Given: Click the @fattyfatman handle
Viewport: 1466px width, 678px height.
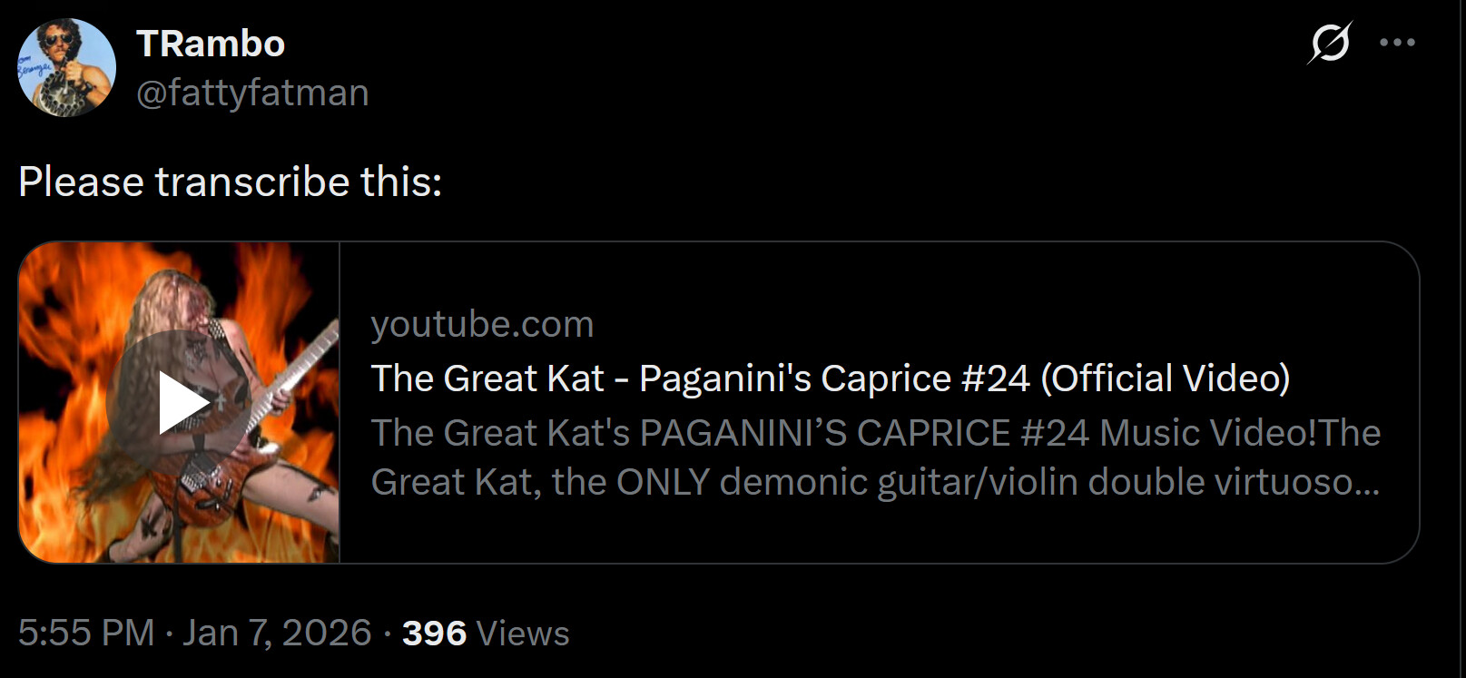Looking at the screenshot, I should point(252,93).
